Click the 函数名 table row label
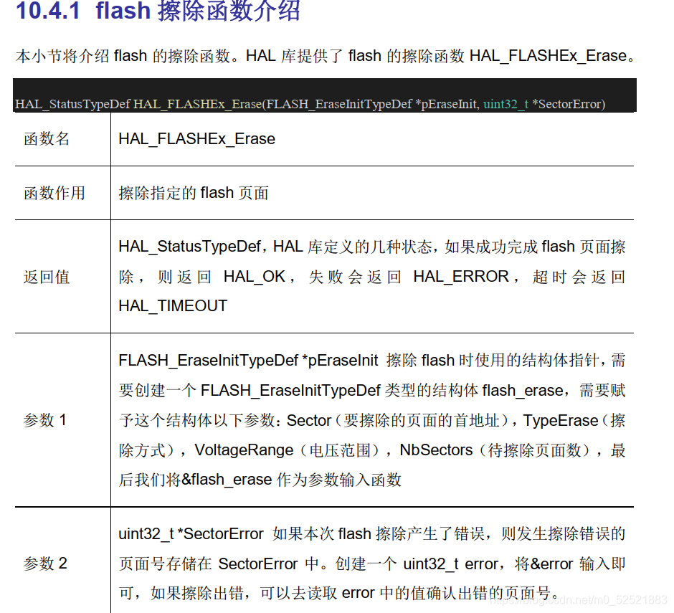 pyautogui.click(x=46, y=139)
